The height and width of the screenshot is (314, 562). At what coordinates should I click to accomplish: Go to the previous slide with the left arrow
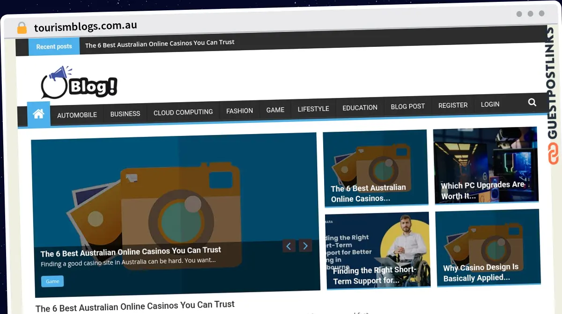[289, 246]
